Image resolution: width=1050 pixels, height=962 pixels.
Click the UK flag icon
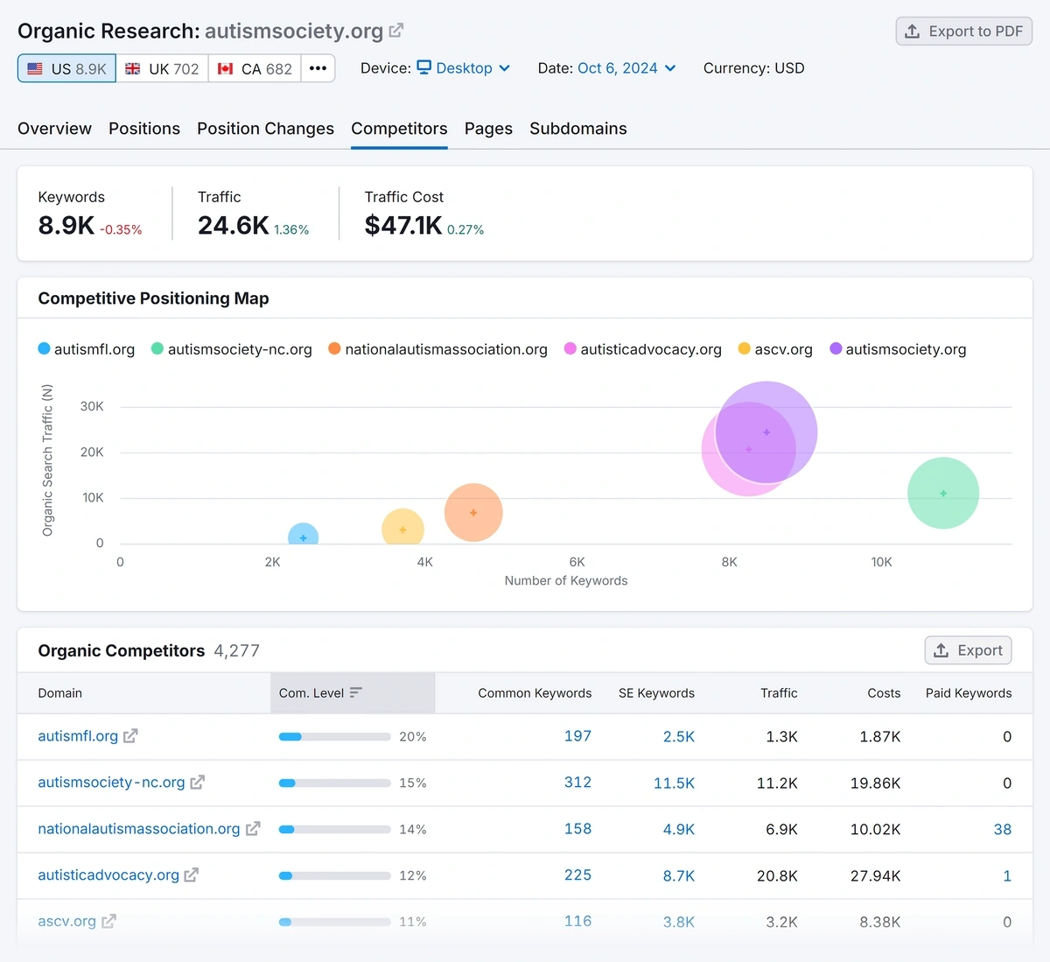click(x=133, y=68)
